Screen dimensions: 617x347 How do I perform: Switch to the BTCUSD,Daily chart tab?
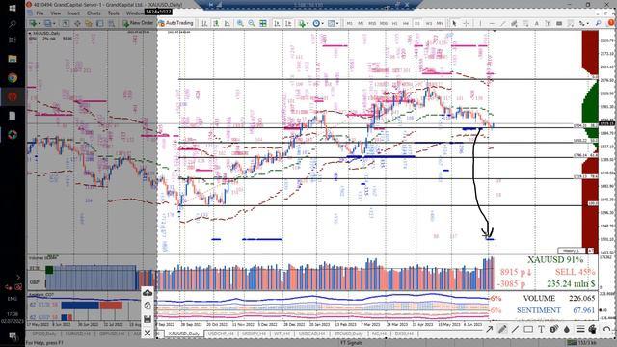coord(349,334)
